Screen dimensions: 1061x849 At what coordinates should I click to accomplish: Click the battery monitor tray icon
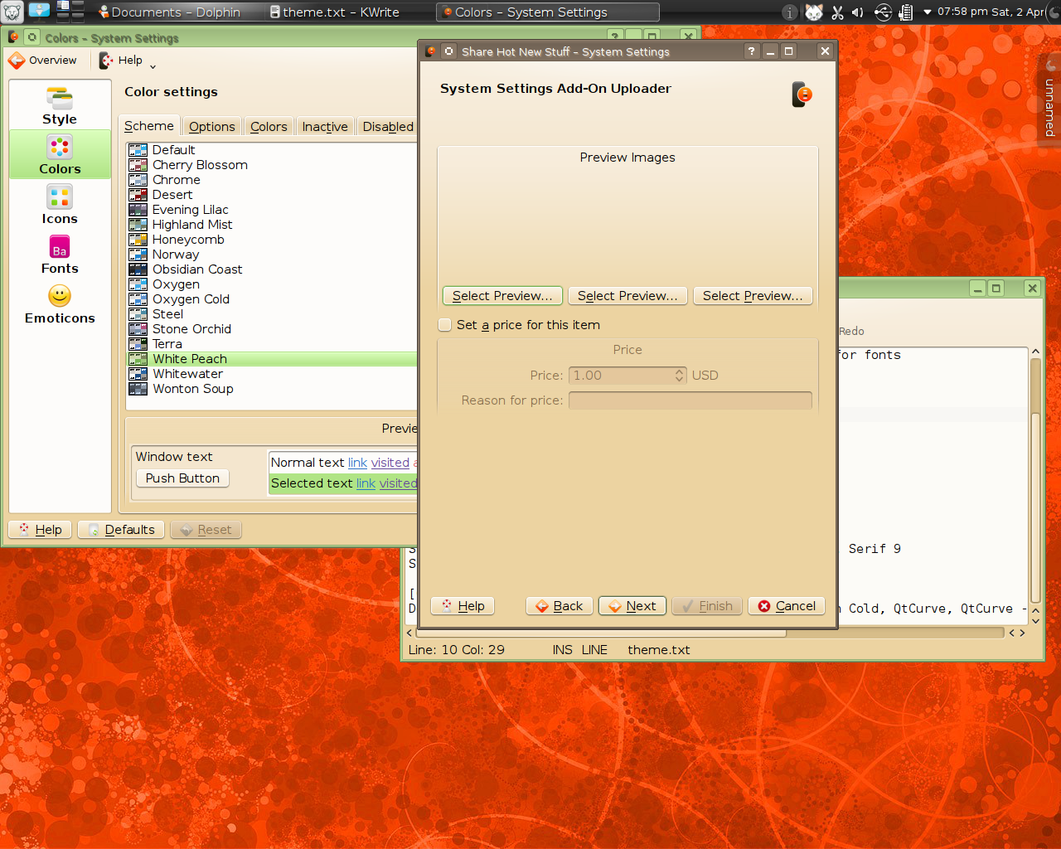tap(906, 12)
